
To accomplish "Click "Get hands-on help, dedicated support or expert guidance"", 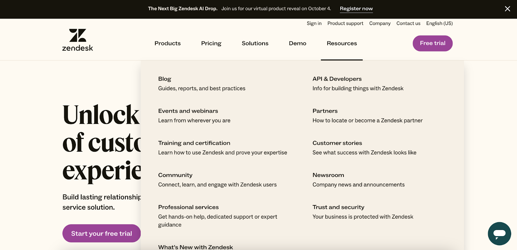I will 218,221.
